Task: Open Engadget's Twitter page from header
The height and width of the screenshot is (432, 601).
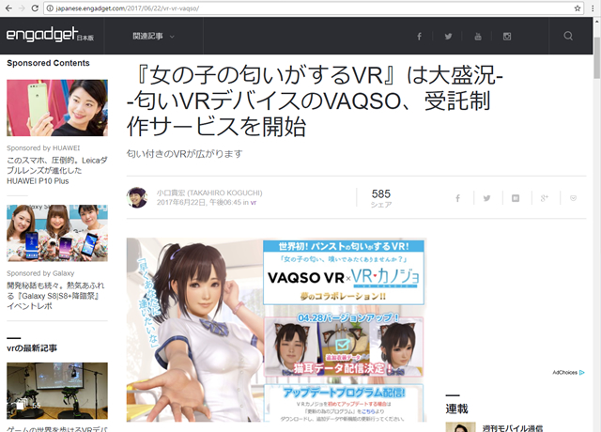Action: pyautogui.click(x=449, y=37)
